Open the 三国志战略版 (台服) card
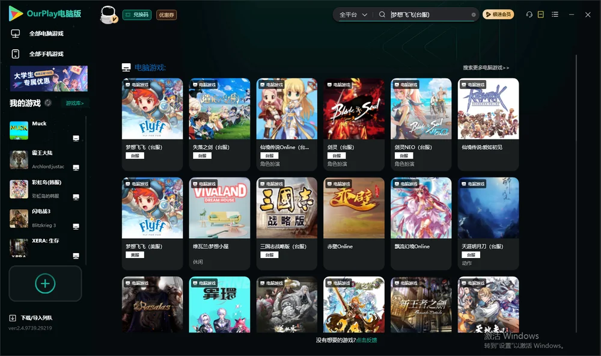This screenshot has height=356, width=601. (287, 223)
